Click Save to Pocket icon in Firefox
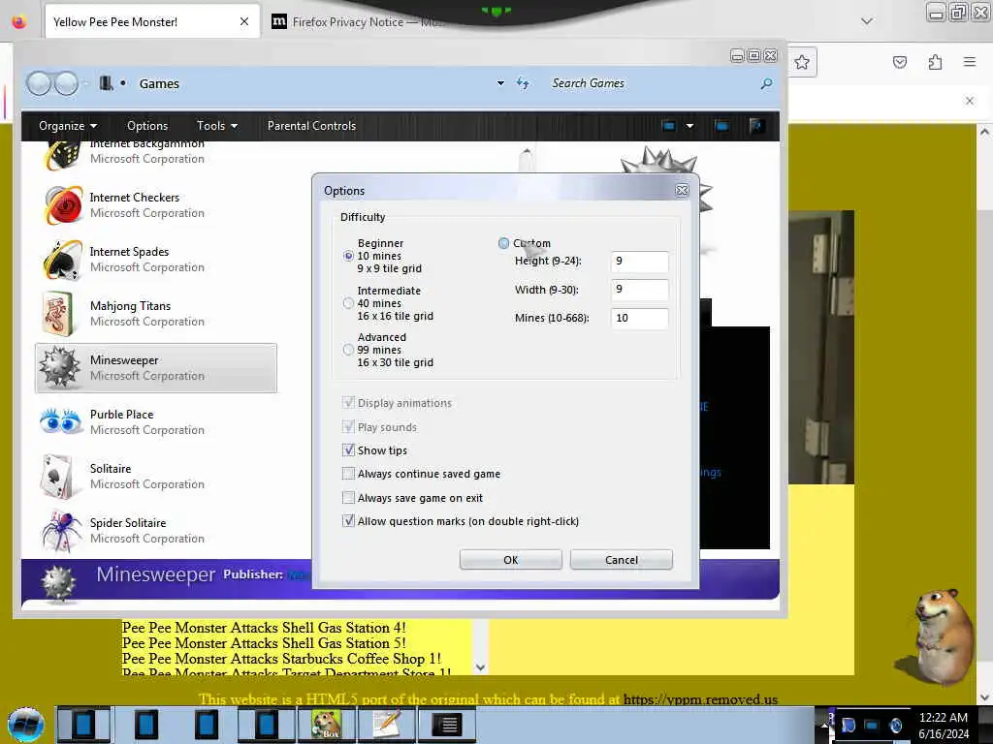993x744 pixels. pyautogui.click(x=900, y=62)
